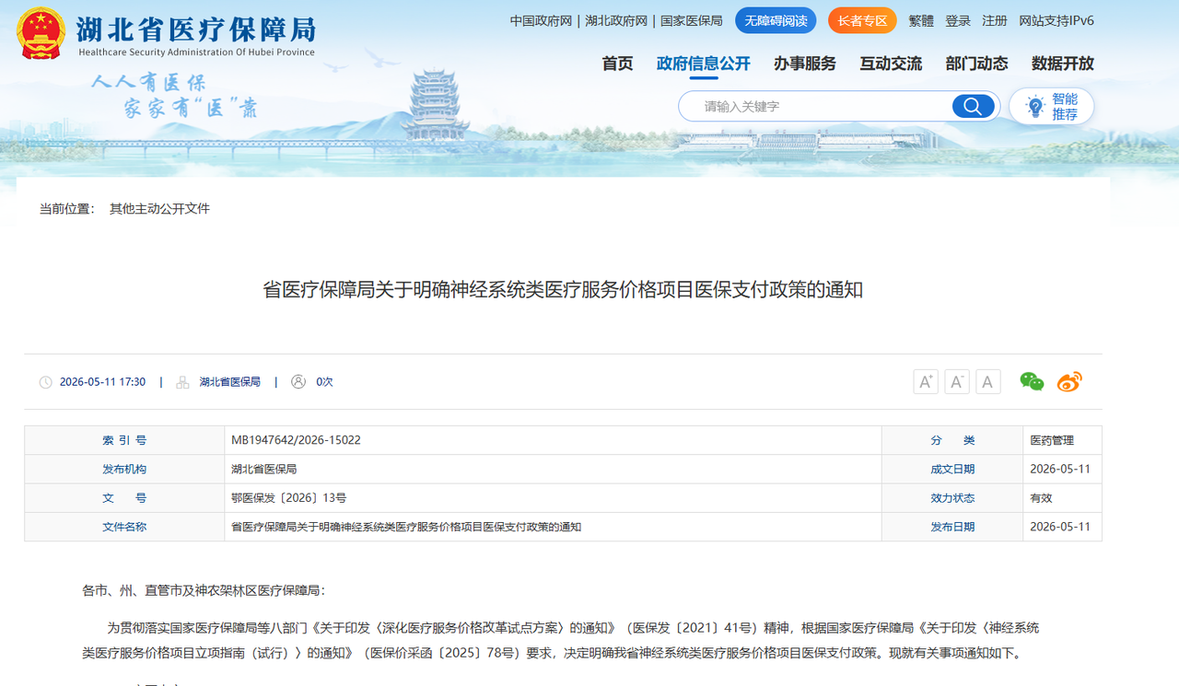Share the notice via WeChat icon

[x=1032, y=381]
